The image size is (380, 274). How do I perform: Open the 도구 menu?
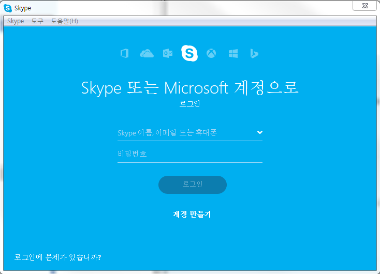pos(37,21)
